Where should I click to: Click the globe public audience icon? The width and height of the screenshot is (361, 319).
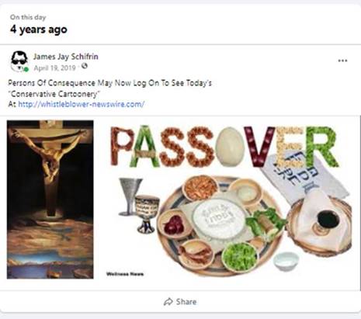[x=85, y=66]
